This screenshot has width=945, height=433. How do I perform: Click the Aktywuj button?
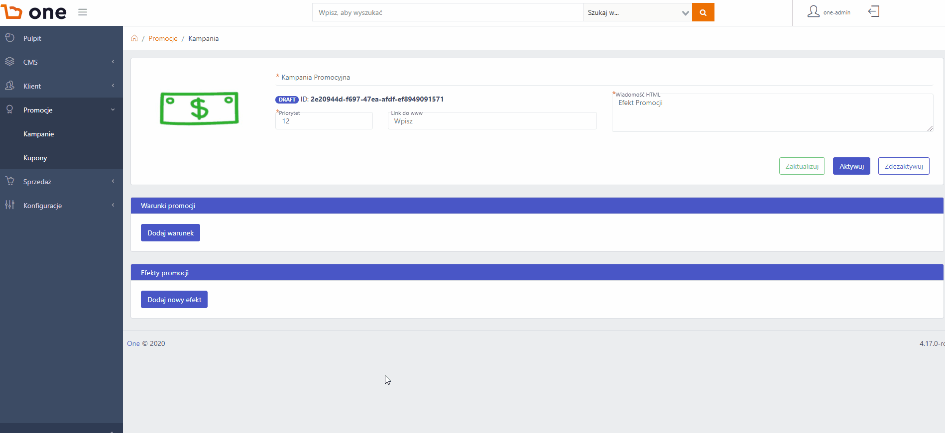point(851,166)
